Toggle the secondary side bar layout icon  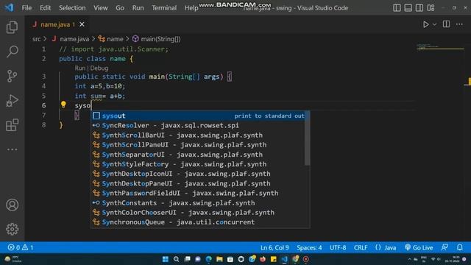point(419,8)
